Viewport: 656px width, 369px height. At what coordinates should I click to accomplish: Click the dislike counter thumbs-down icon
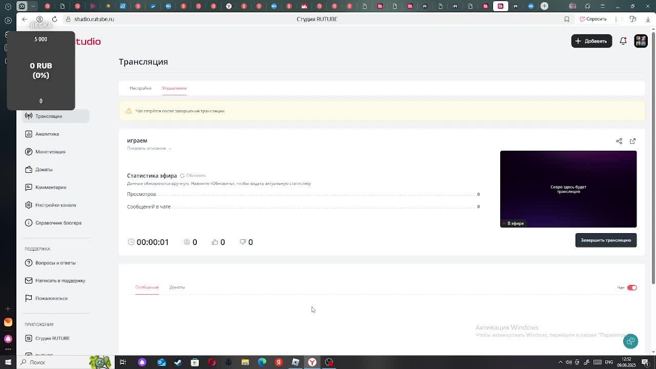tap(243, 242)
